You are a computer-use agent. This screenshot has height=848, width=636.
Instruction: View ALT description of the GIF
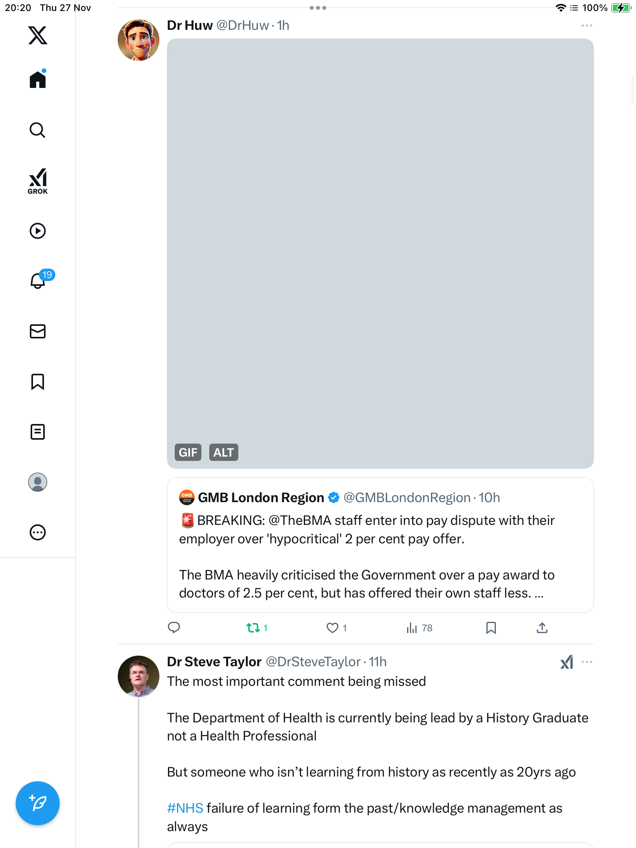point(223,452)
